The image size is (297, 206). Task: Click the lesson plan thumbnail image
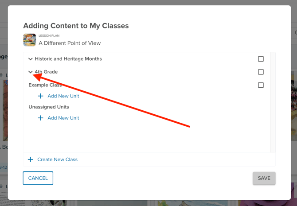pyautogui.click(x=30, y=40)
